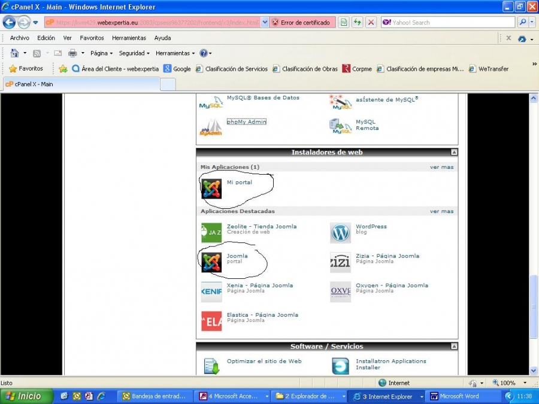Open the WeTransfer favorite link
Screen dimensions: 539x404
click(489, 69)
